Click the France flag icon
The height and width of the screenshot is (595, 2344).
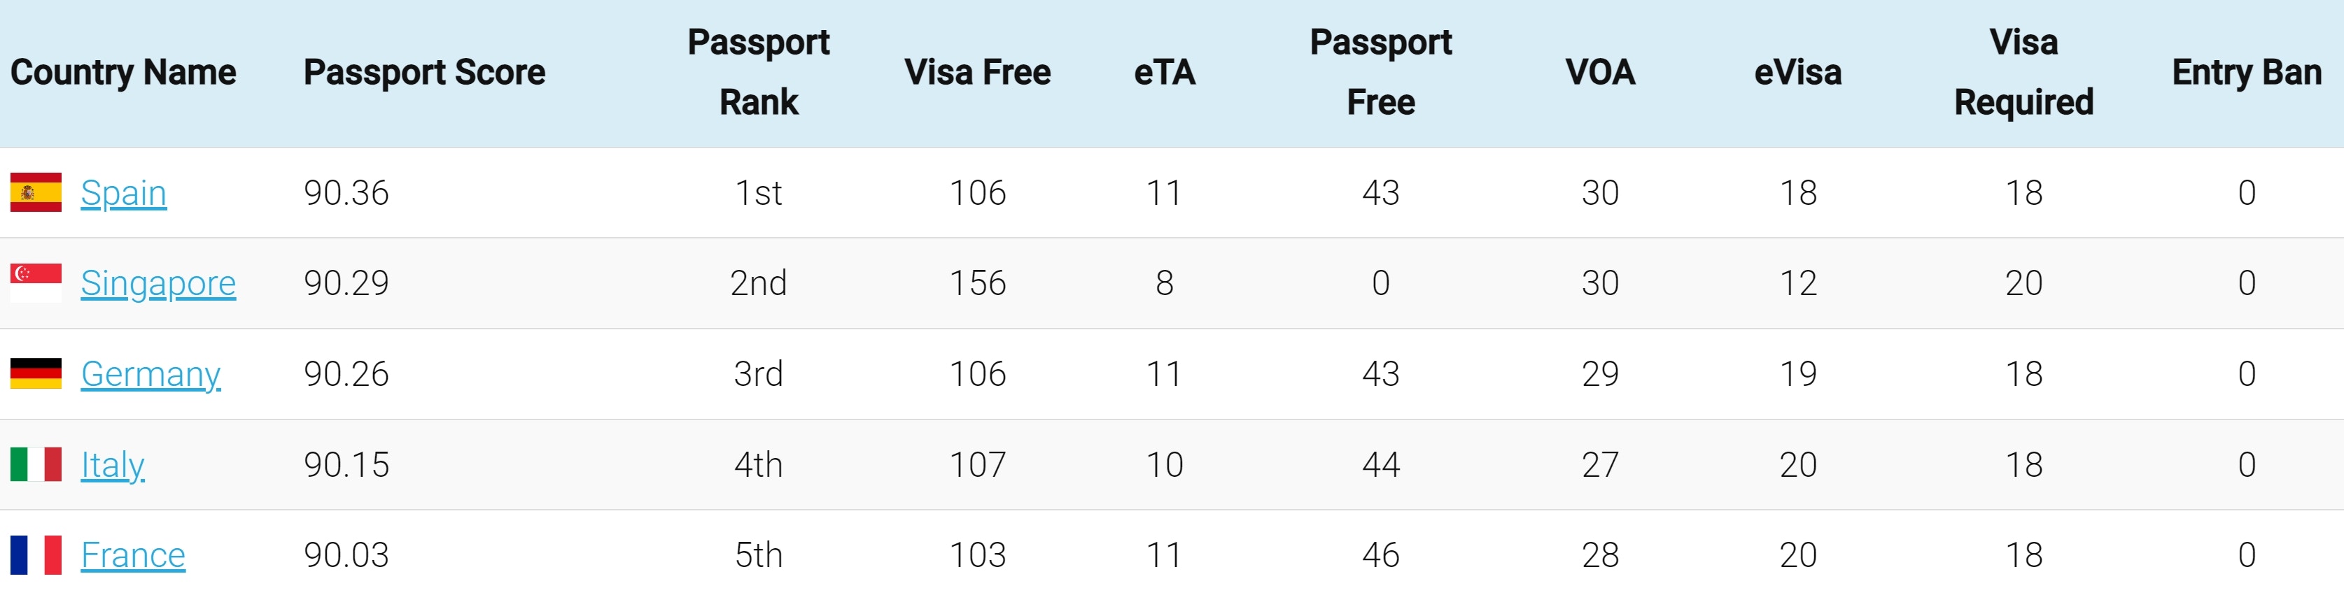(36, 555)
